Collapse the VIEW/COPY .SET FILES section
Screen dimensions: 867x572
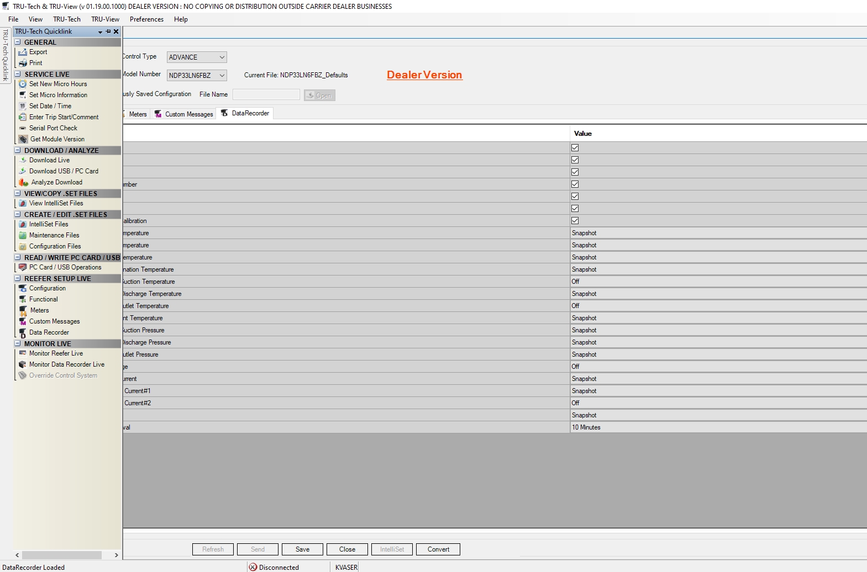coord(18,193)
